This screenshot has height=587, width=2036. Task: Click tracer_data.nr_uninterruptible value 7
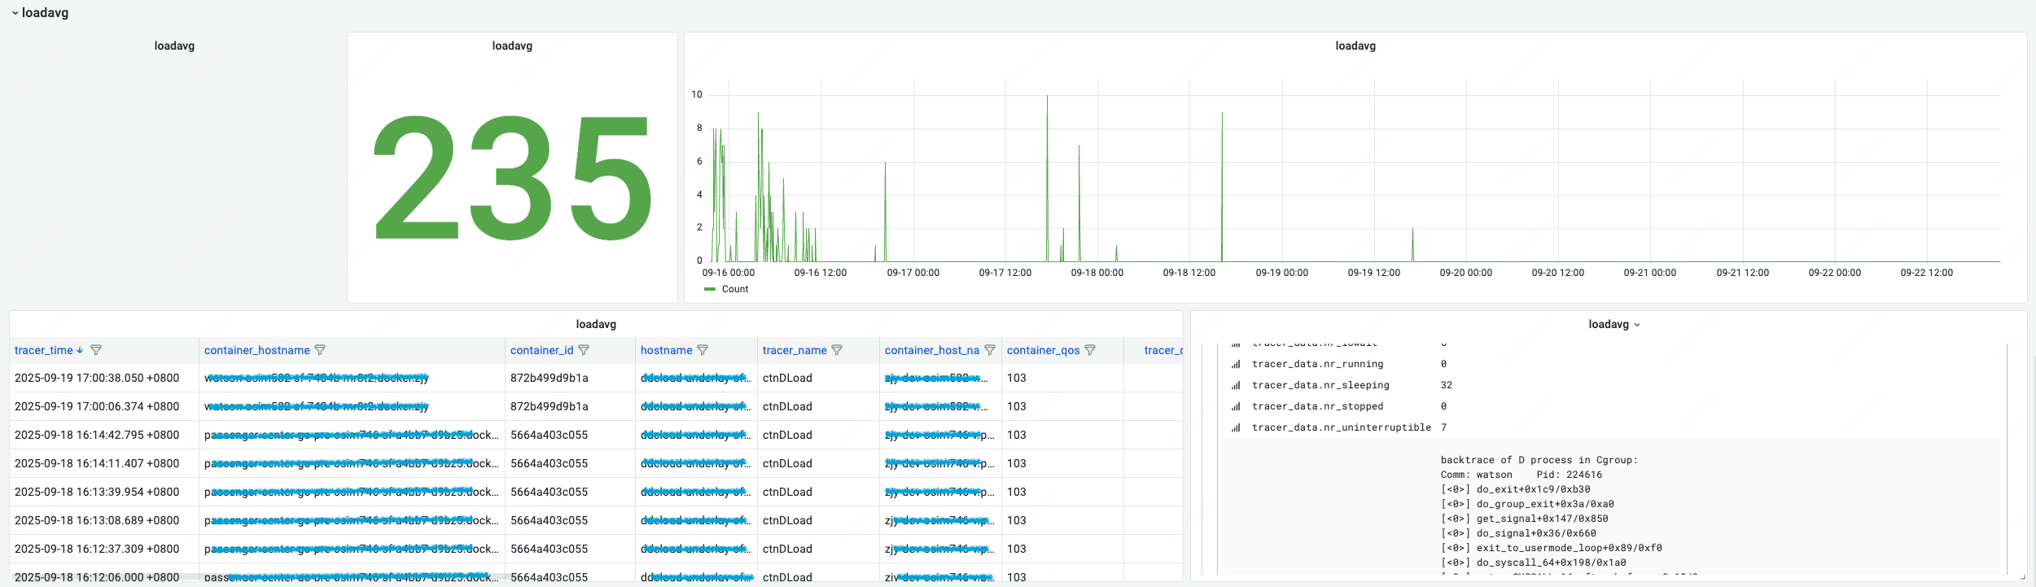pyautogui.click(x=1443, y=427)
